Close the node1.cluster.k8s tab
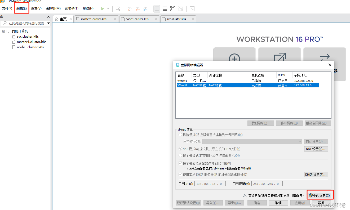This screenshot has width=350, height=210. click(x=157, y=19)
